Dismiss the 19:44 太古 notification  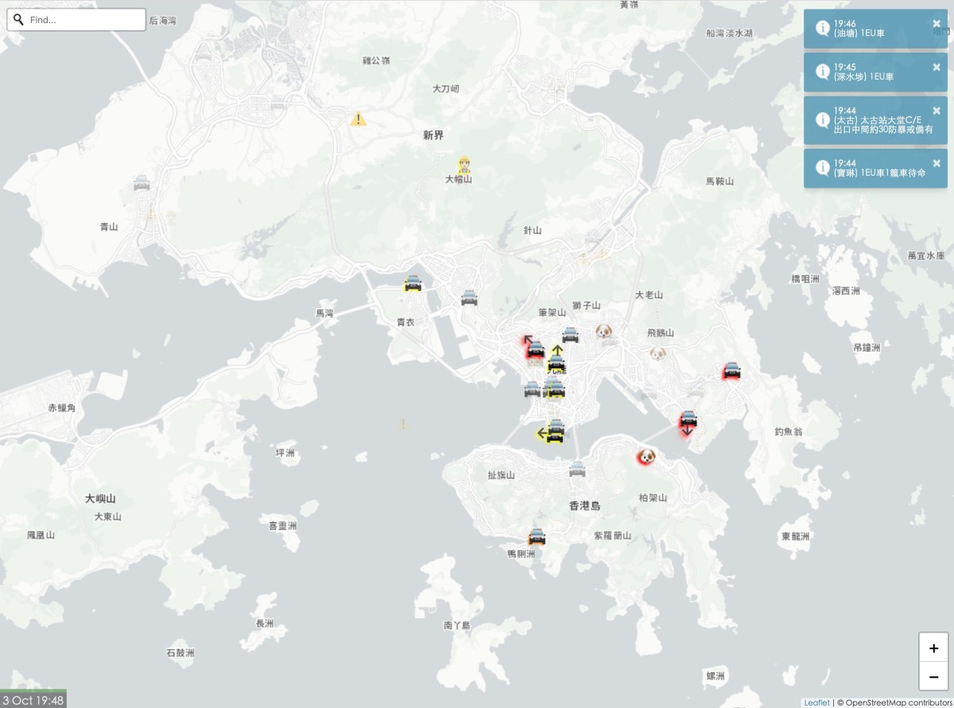pyautogui.click(x=937, y=111)
